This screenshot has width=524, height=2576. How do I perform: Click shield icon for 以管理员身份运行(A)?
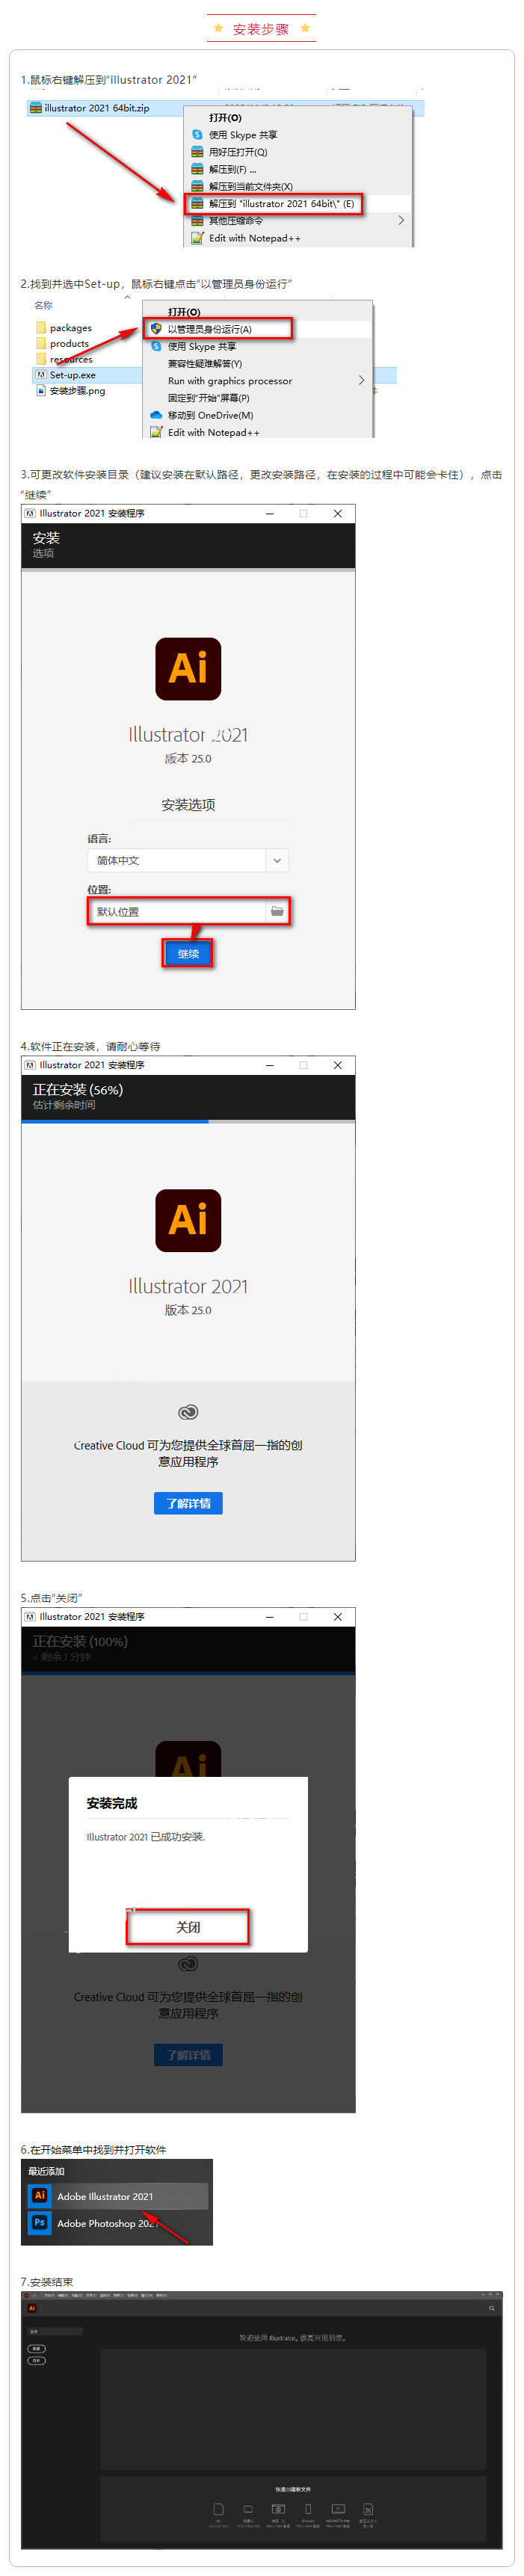click(156, 329)
